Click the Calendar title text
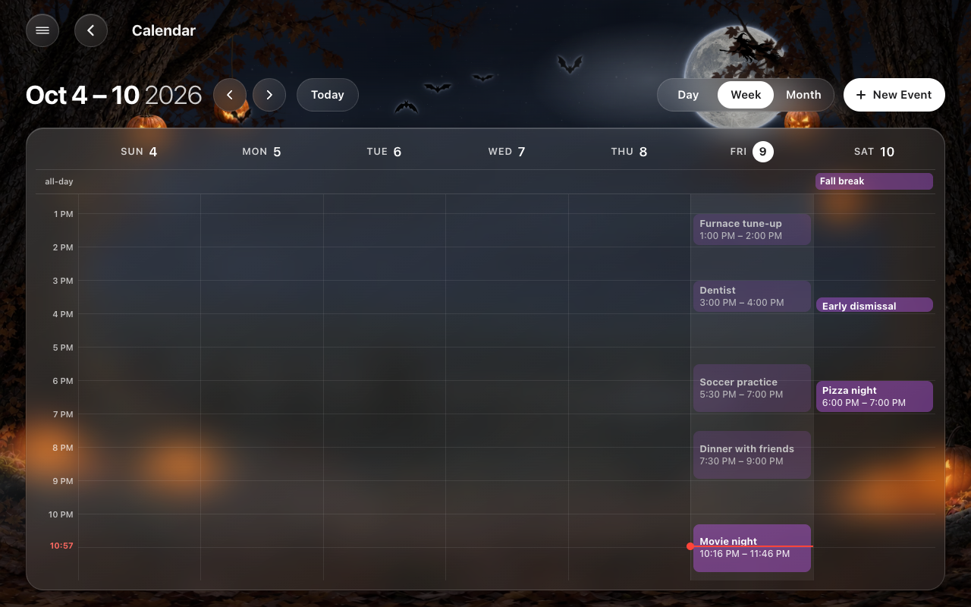 (x=164, y=30)
